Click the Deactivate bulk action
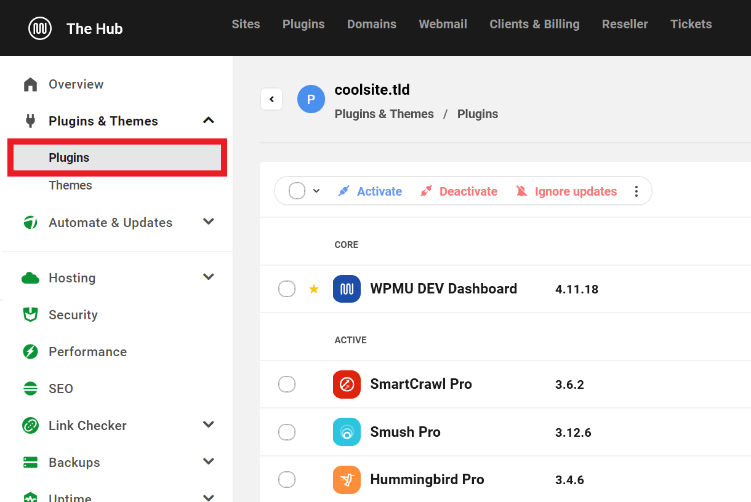The image size is (751, 502). pyautogui.click(x=459, y=191)
